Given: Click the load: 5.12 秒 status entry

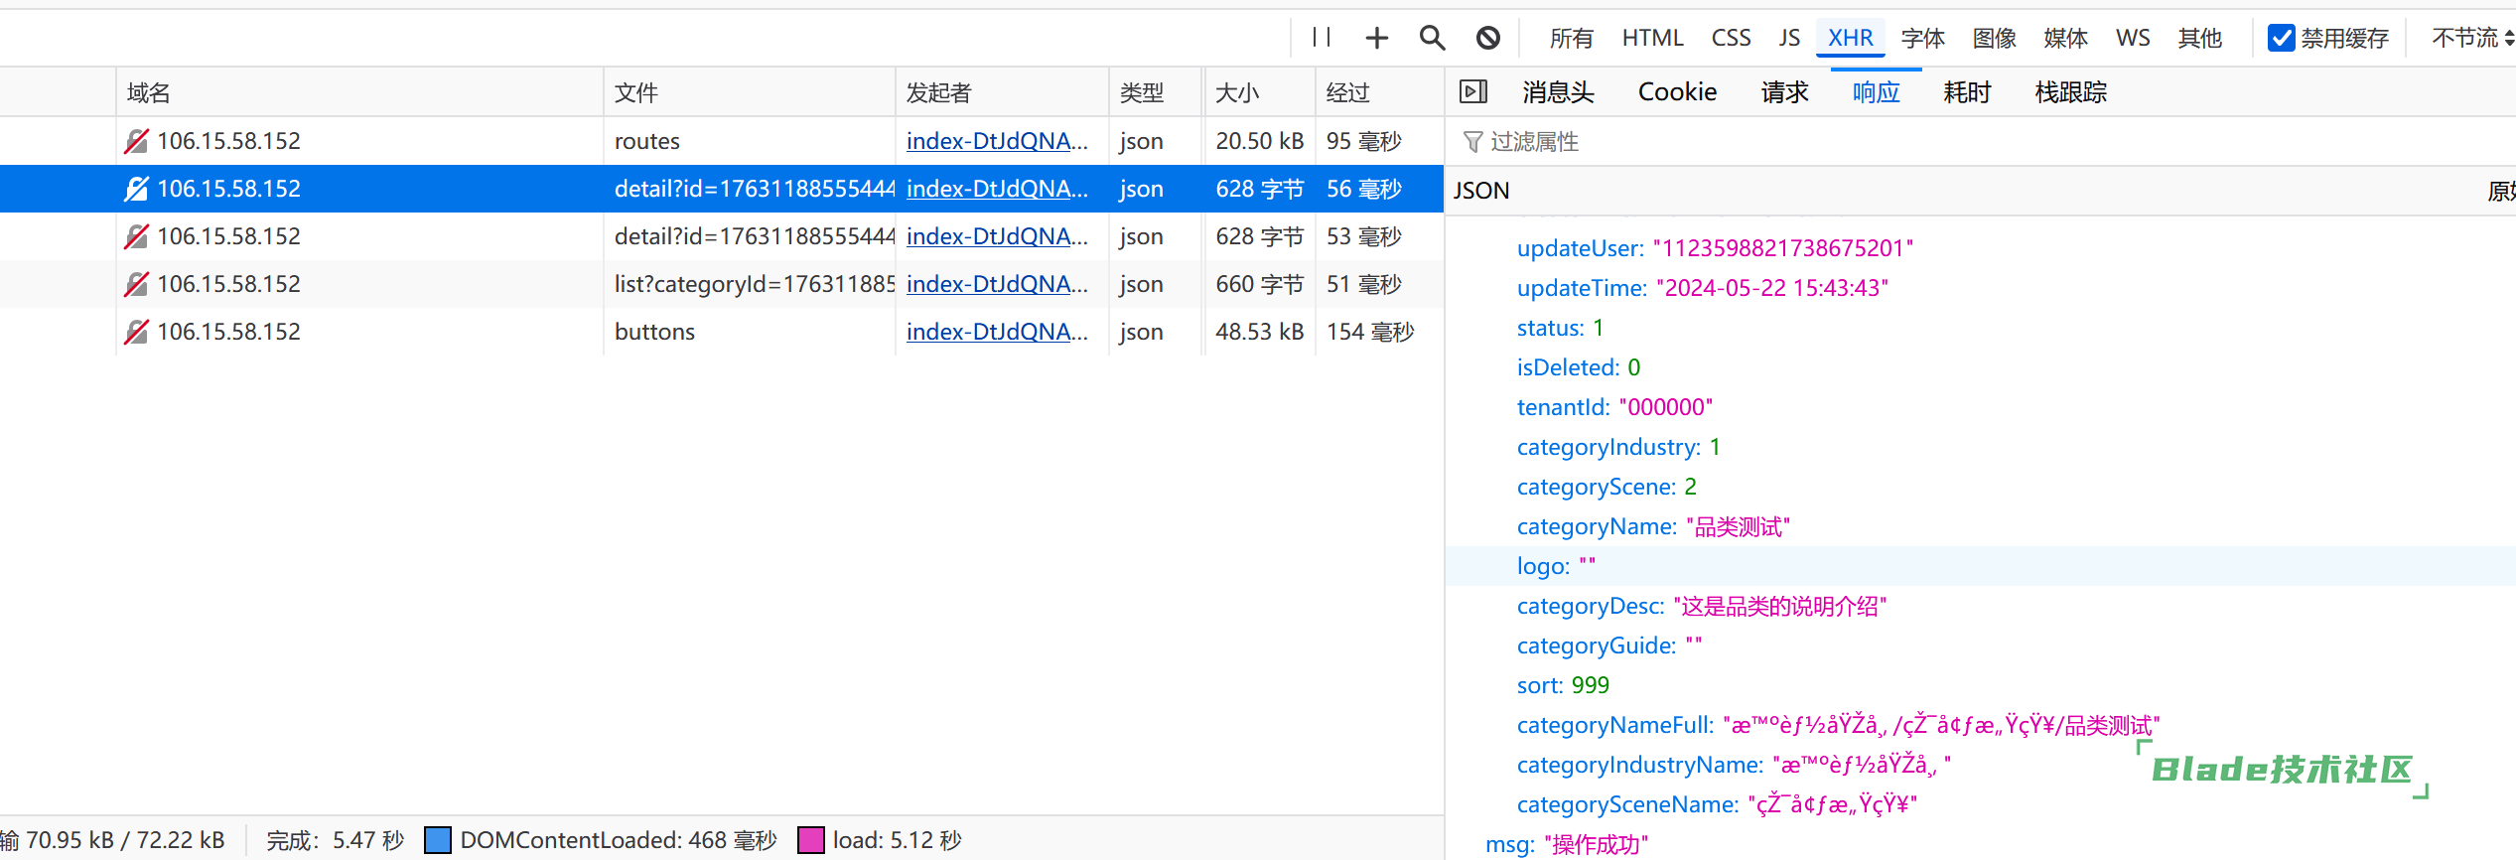Looking at the screenshot, I should pos(880,840).
